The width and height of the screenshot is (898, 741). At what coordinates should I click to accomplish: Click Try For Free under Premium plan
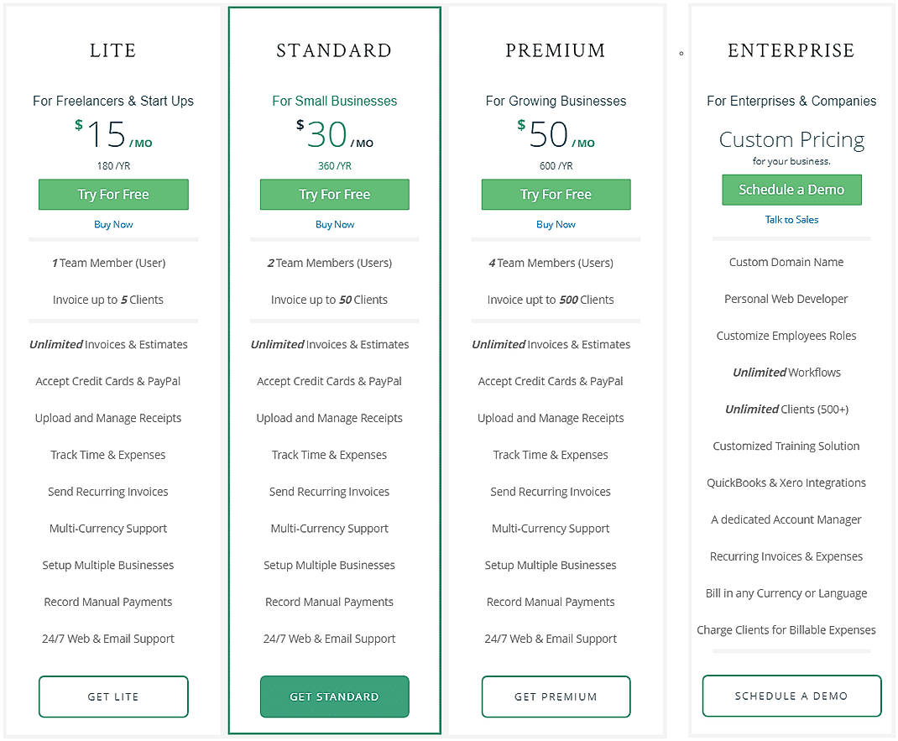coord(556,194)
